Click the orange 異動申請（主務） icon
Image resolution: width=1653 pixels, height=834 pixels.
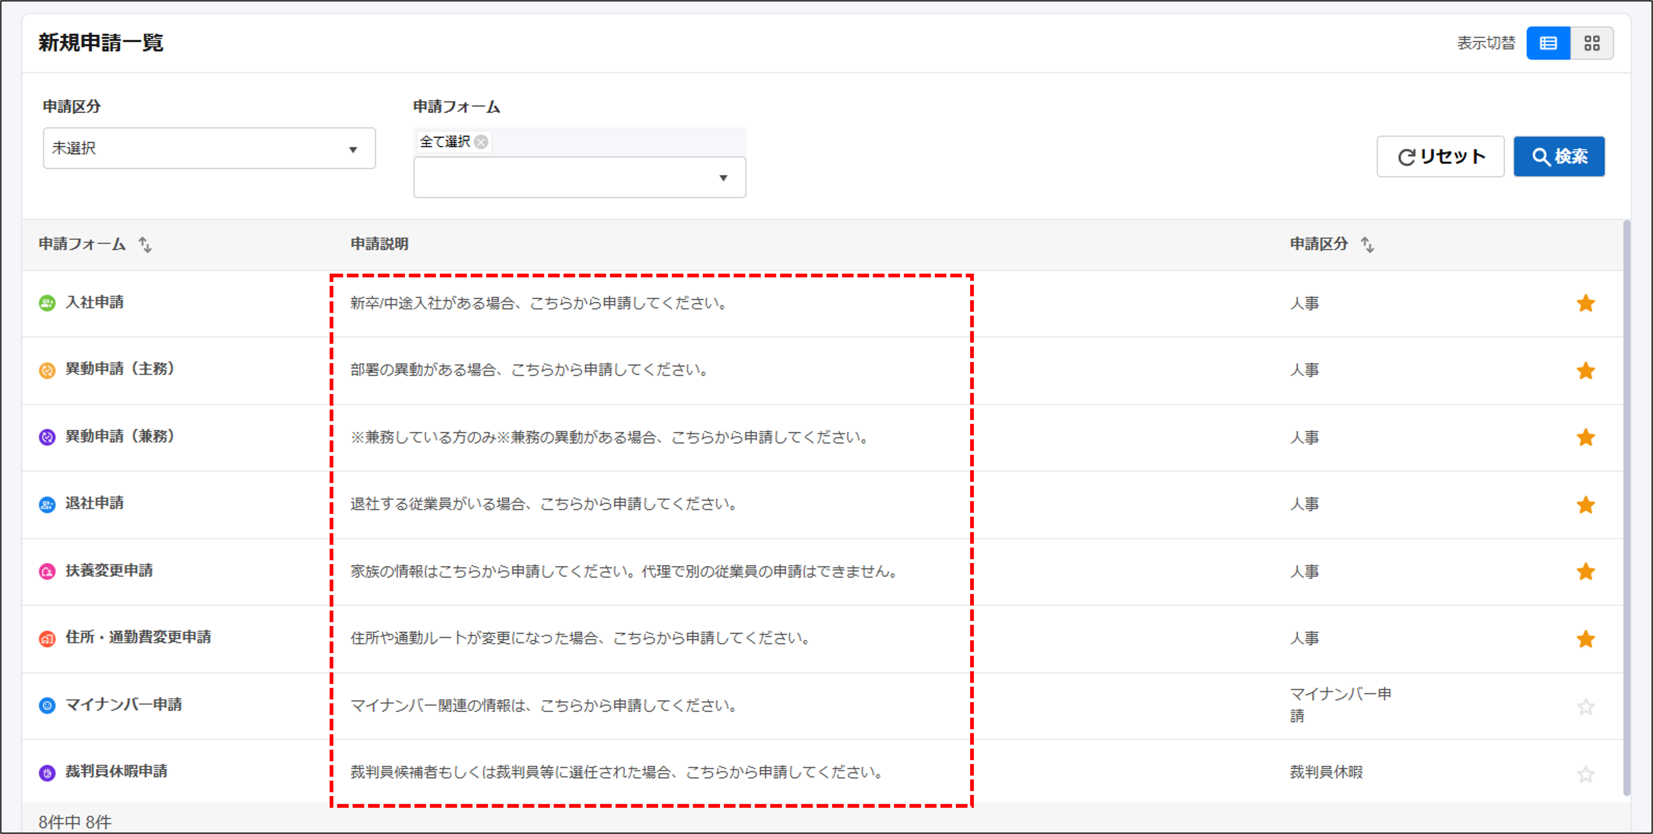(47, 370)
